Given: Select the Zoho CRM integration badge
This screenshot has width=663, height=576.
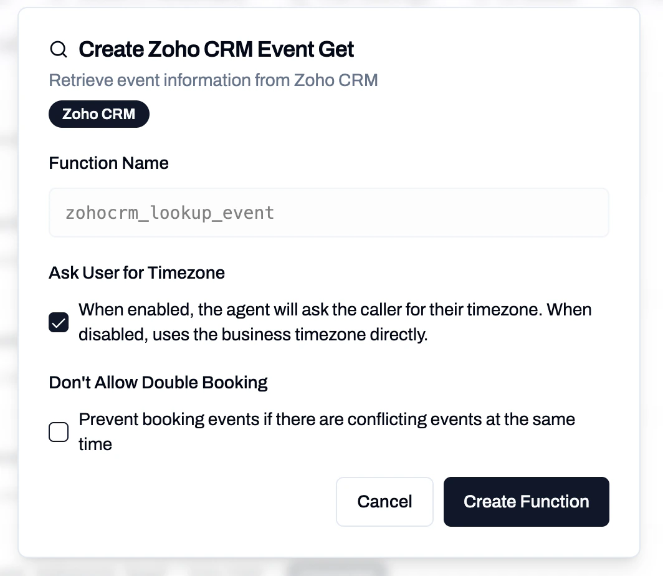Looking at the screenshot, I should pos(98,114).
